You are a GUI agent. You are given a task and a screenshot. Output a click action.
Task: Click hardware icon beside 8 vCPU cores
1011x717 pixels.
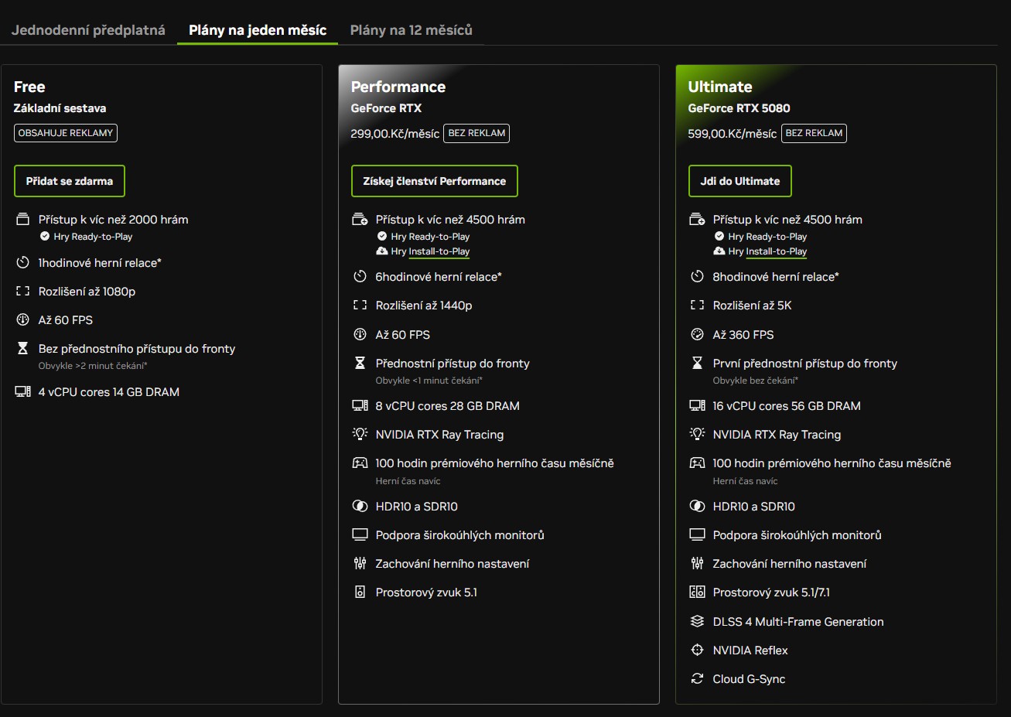(360, 406)
